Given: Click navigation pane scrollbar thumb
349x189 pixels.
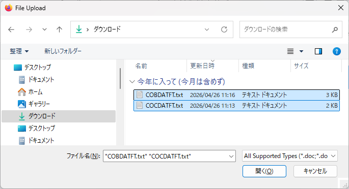Looking at the screenshot, I should [120, 78].
